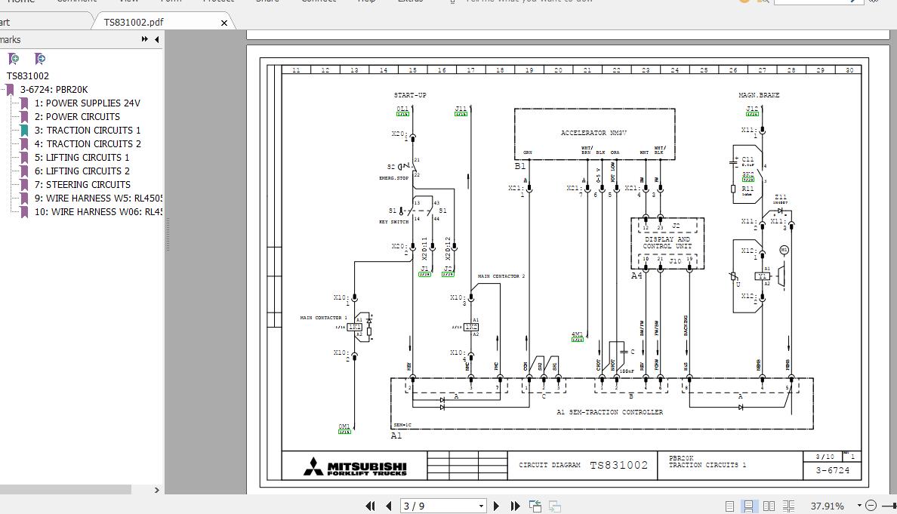Enable continuous facing page layout
Viewport: 897px width, 514px height.
point(788,506)
